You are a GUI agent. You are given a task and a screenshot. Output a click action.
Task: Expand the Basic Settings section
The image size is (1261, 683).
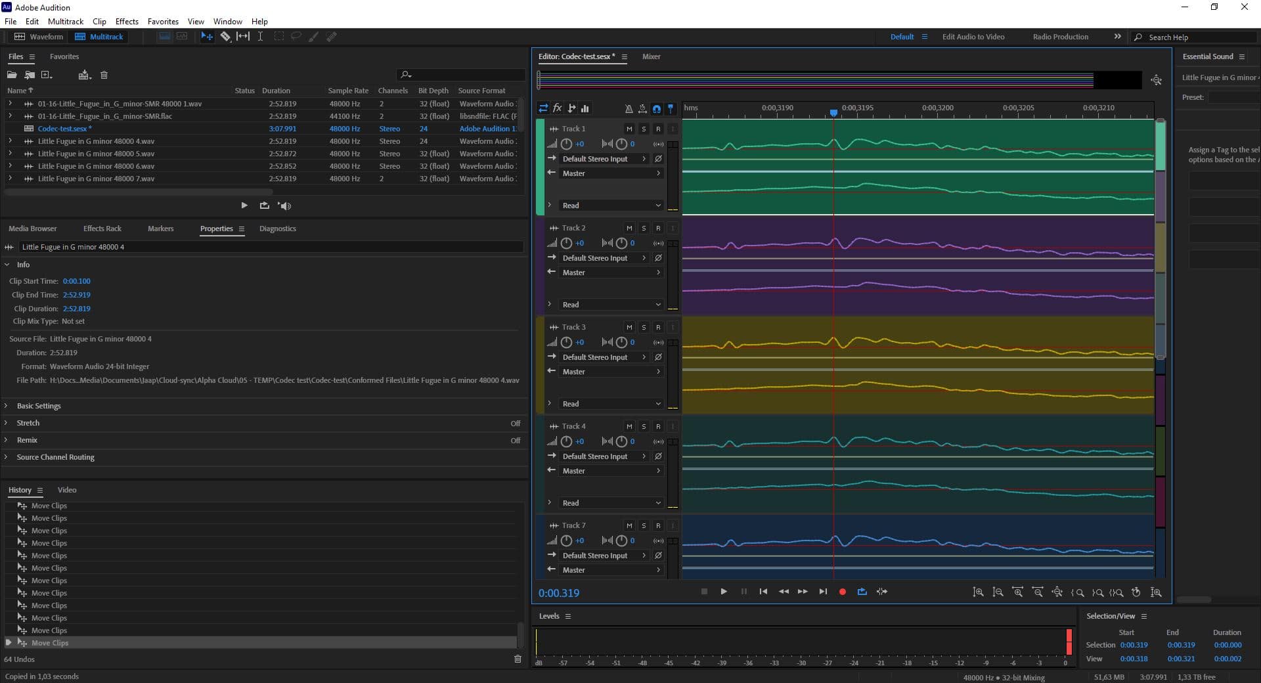click(6, 406)
